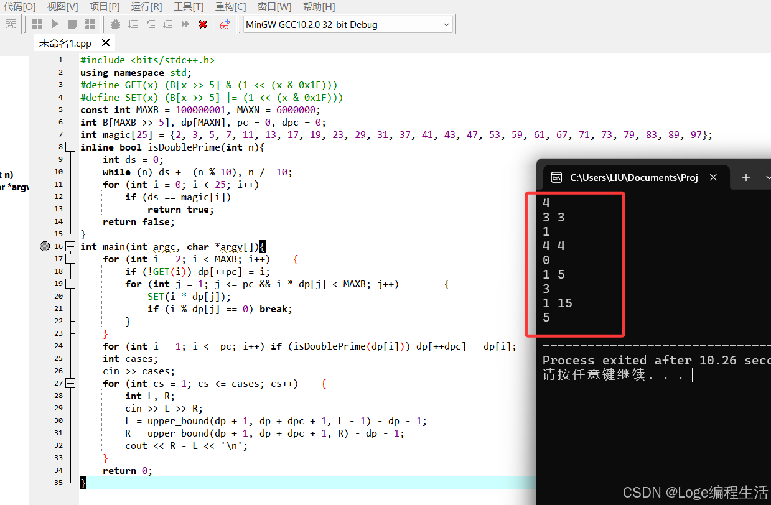
Task: Open the 视图[V] menu
Action: point(62,6)
